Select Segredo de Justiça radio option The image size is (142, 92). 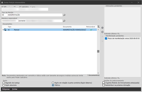point(4,83)
